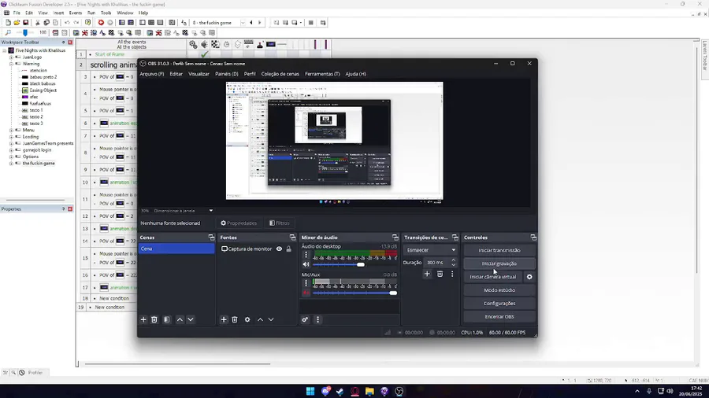
Task: Expand the Options frame tree node
Action: (x=11, y=157)
